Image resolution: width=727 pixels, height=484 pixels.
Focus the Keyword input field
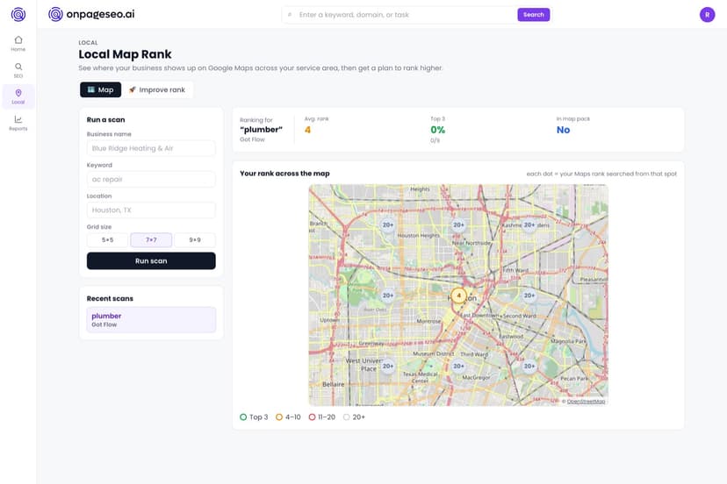point(151,179)
